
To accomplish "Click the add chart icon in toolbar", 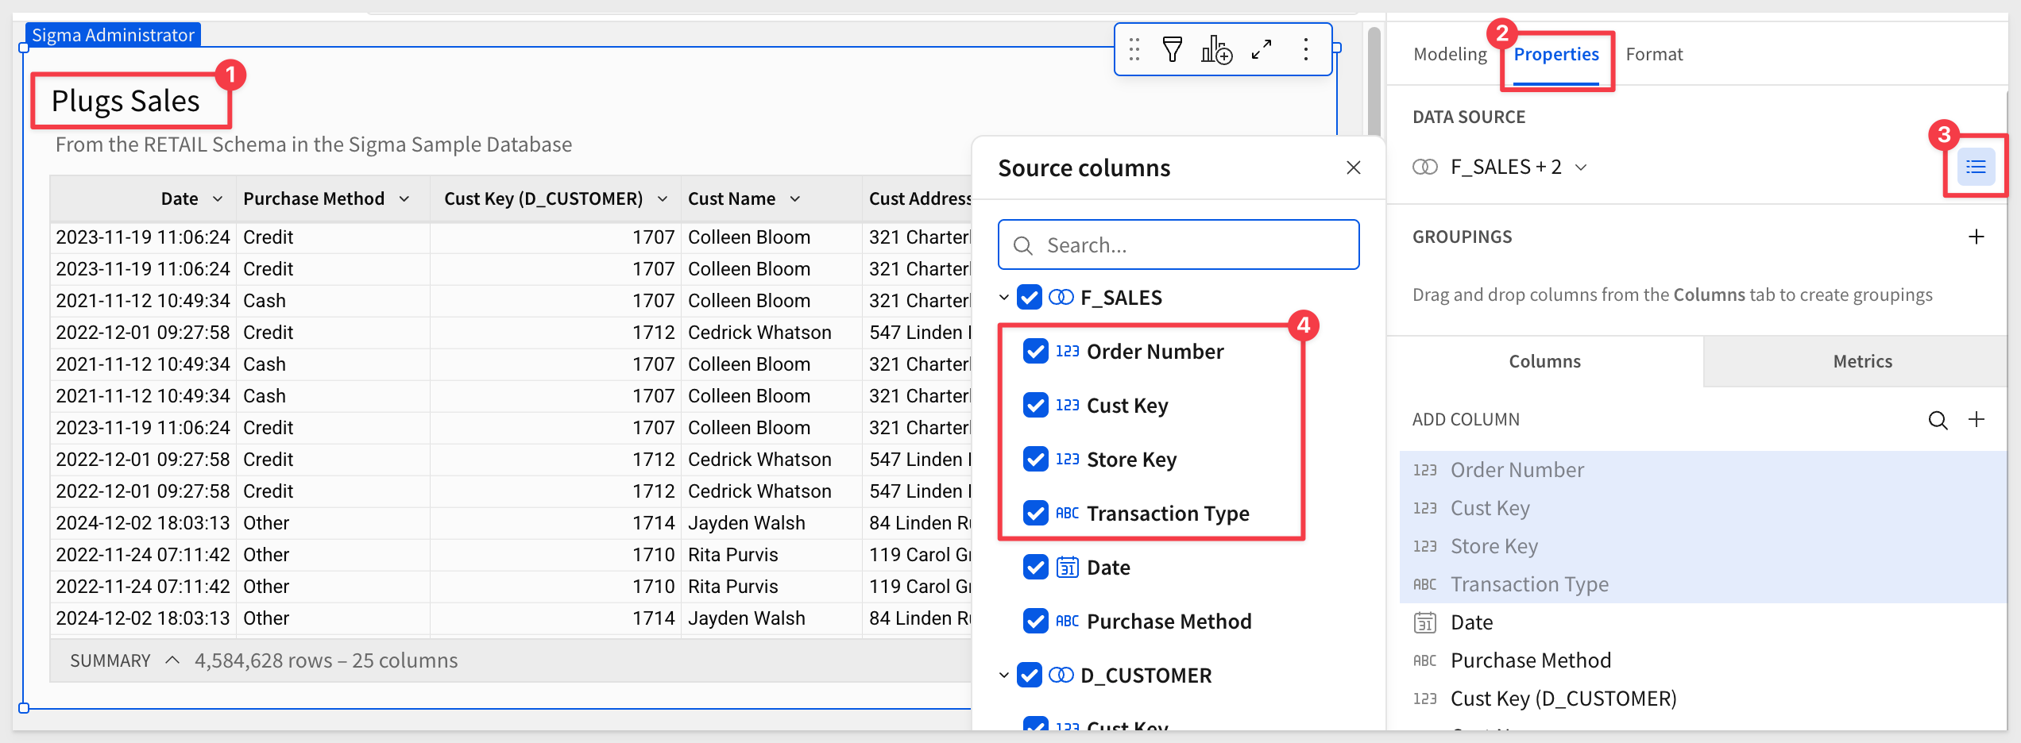I will tap(1215, 50).
